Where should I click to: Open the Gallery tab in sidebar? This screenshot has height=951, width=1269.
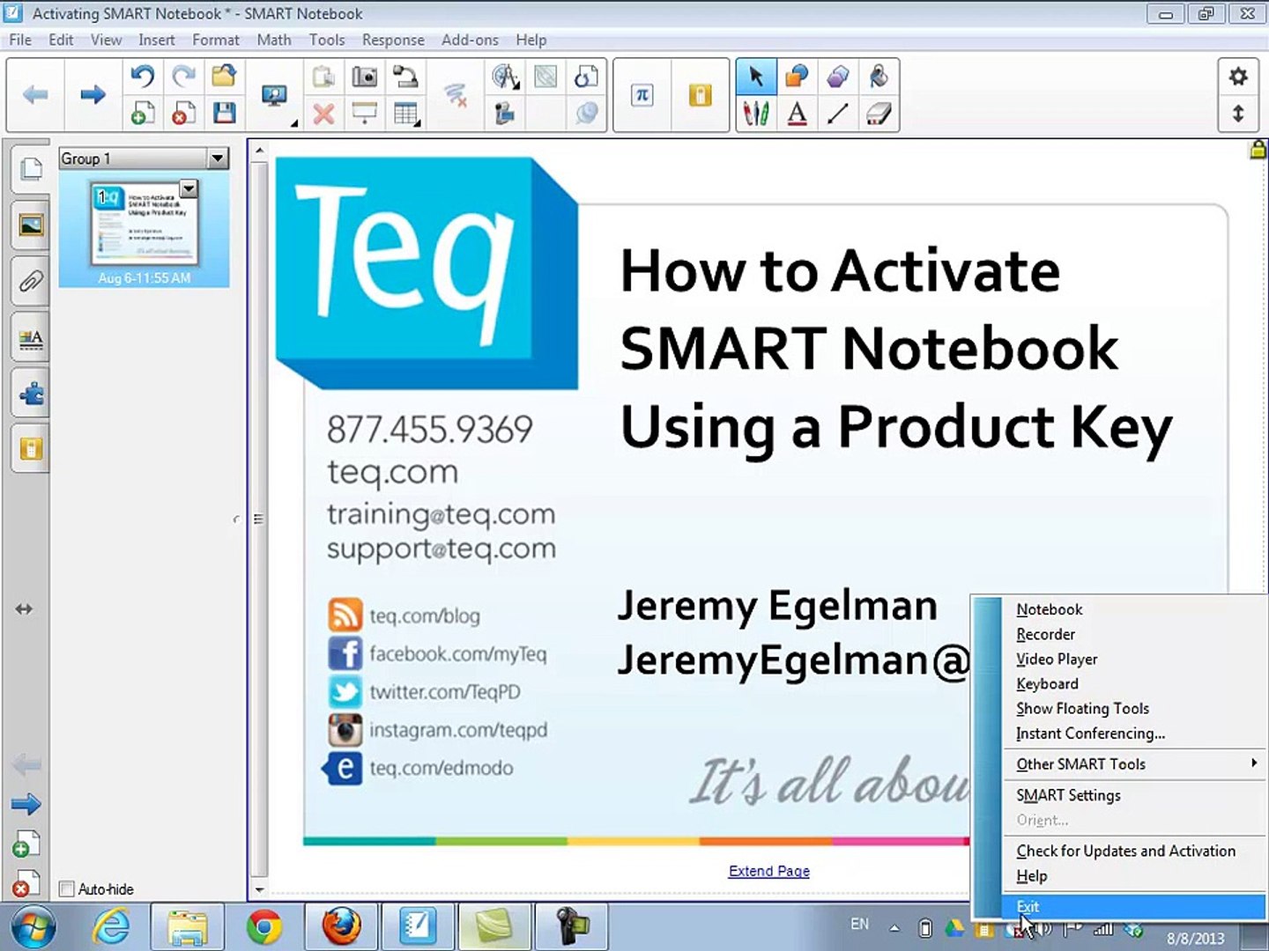point(31,225)
